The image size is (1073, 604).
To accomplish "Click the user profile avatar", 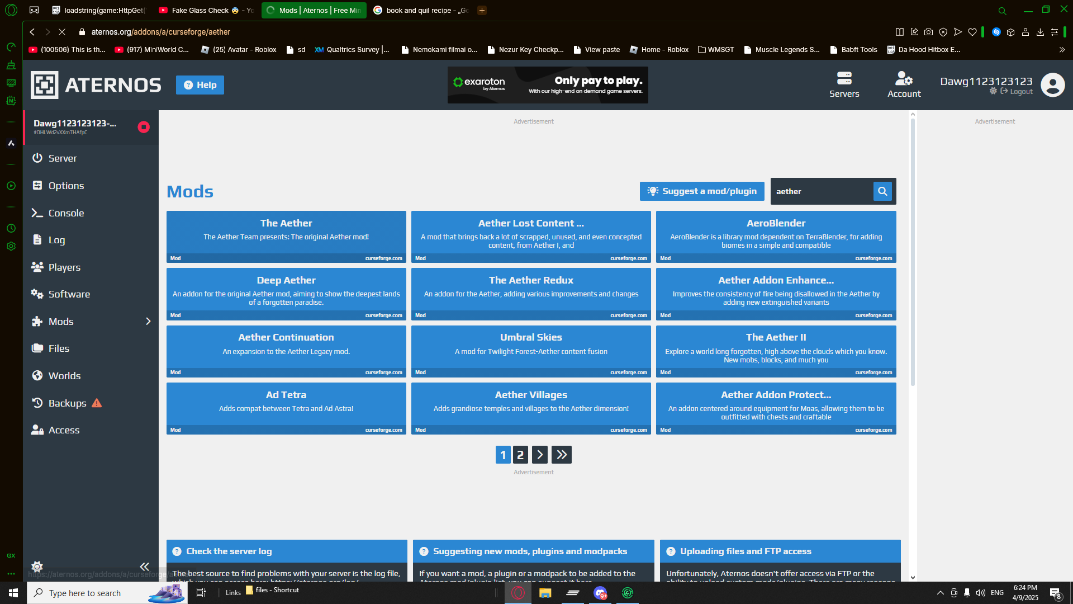I will [x=1053, y=85].
